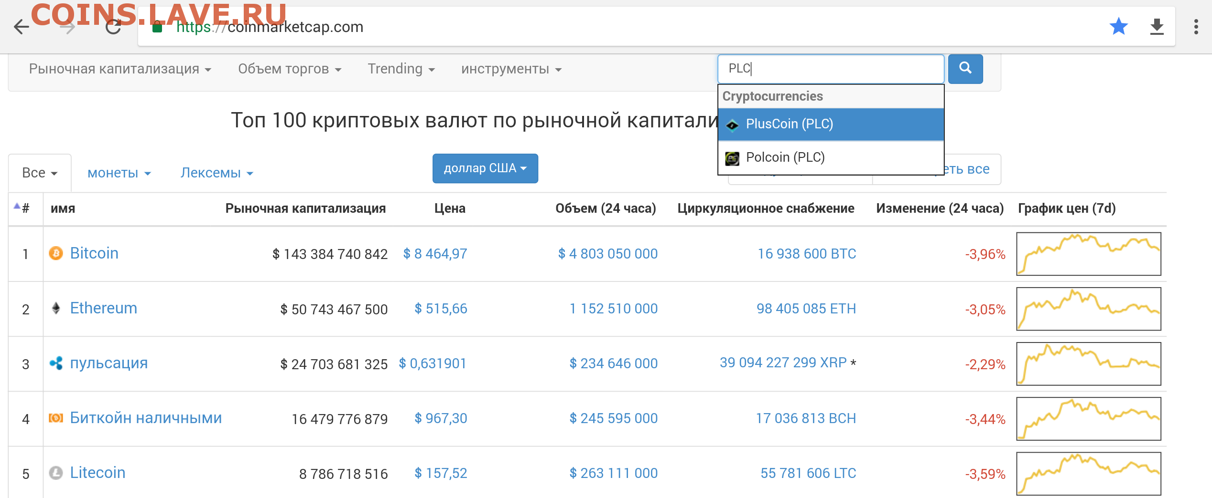Open the Bitcoin link
This screenshot has height=498, width=1212.
[94, 253]
